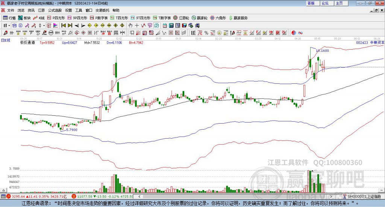
Task: Open the calendar toolbar icon
Action: coord(165,26)
